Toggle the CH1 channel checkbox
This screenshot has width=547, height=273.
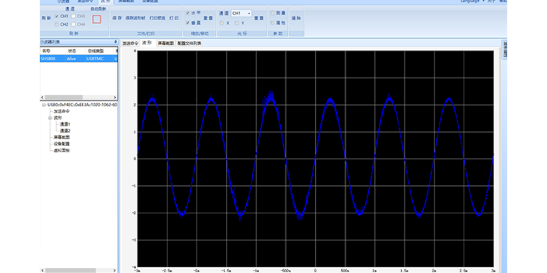click(x=57, y=16)
